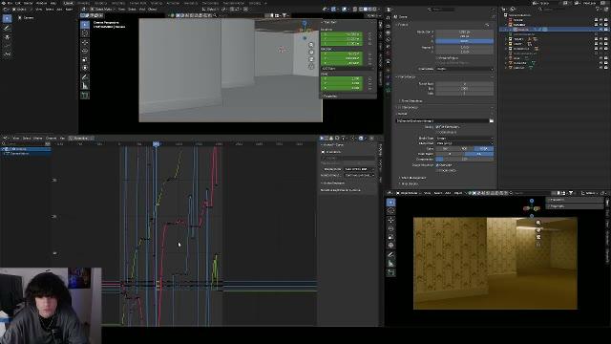Image resolution: width=611 pixels, height=344 pixels.
Task: Select the Annotate tool in top viewport
Action: coord(85,76)
